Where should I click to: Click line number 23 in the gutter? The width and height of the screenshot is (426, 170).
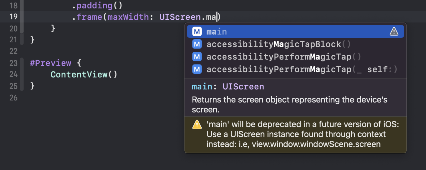pos(13,63)
